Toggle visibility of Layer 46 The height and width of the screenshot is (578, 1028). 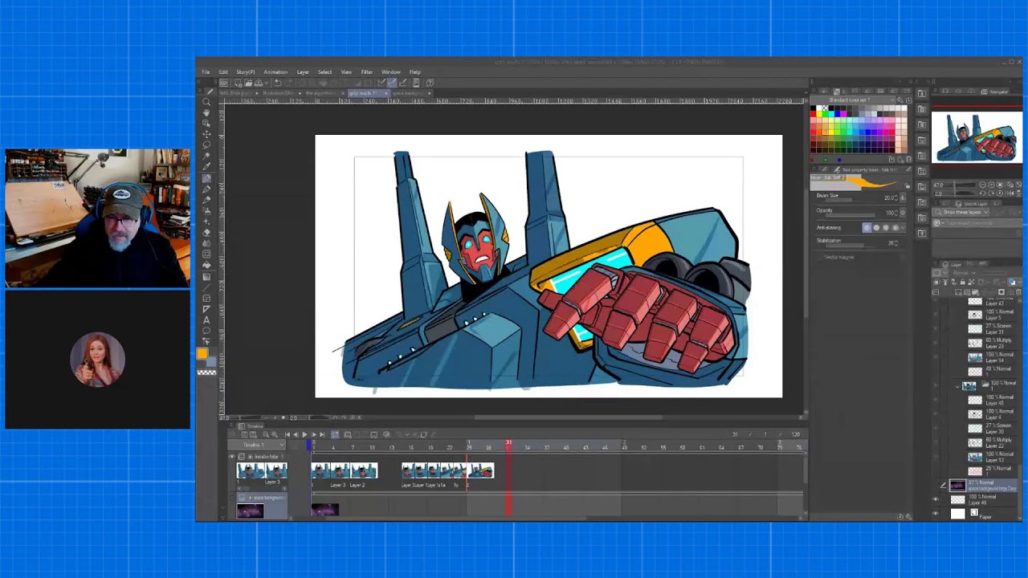936,499
